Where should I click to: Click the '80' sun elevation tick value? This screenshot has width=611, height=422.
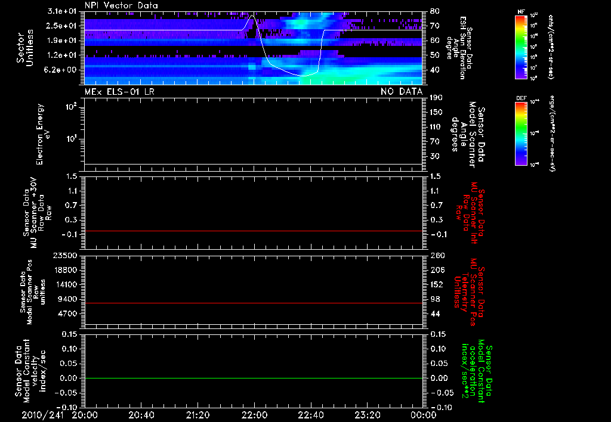click(x=434, y=11)
